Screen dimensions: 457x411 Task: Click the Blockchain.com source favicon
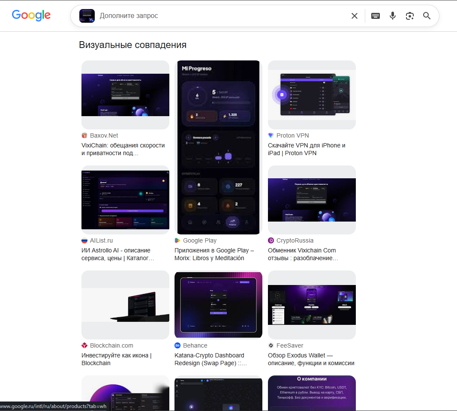click(x=84, y=345)
